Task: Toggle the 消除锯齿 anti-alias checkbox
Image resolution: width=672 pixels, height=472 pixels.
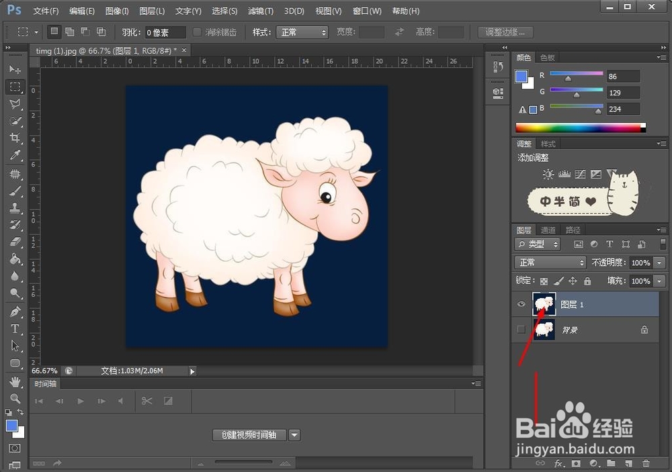Action: click(x=197, y=32)
